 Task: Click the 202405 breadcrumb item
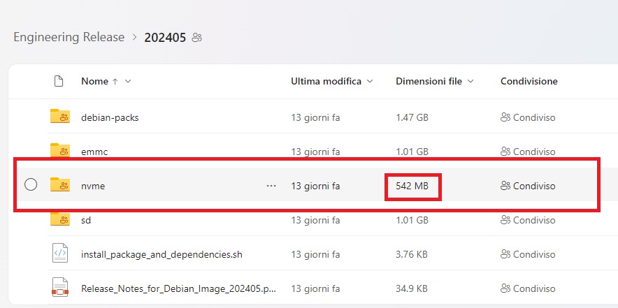click(x=165, y=38)
